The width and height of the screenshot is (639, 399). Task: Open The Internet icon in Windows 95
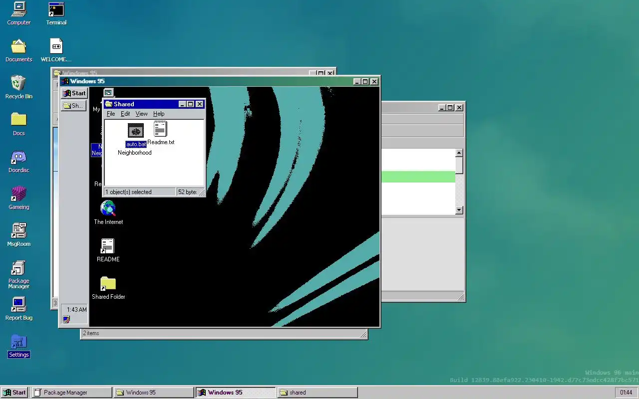108,213
